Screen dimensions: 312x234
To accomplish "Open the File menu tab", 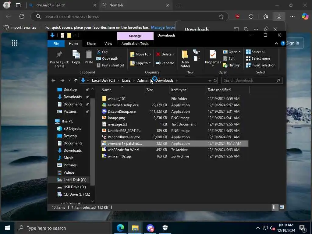I will 56,44.
